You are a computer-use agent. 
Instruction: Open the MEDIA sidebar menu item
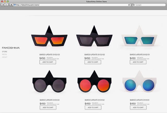[4, 54]
